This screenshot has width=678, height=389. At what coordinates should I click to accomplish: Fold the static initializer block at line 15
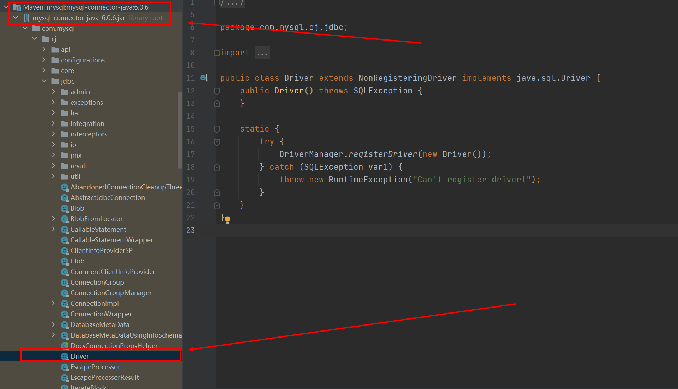(217, 129)
